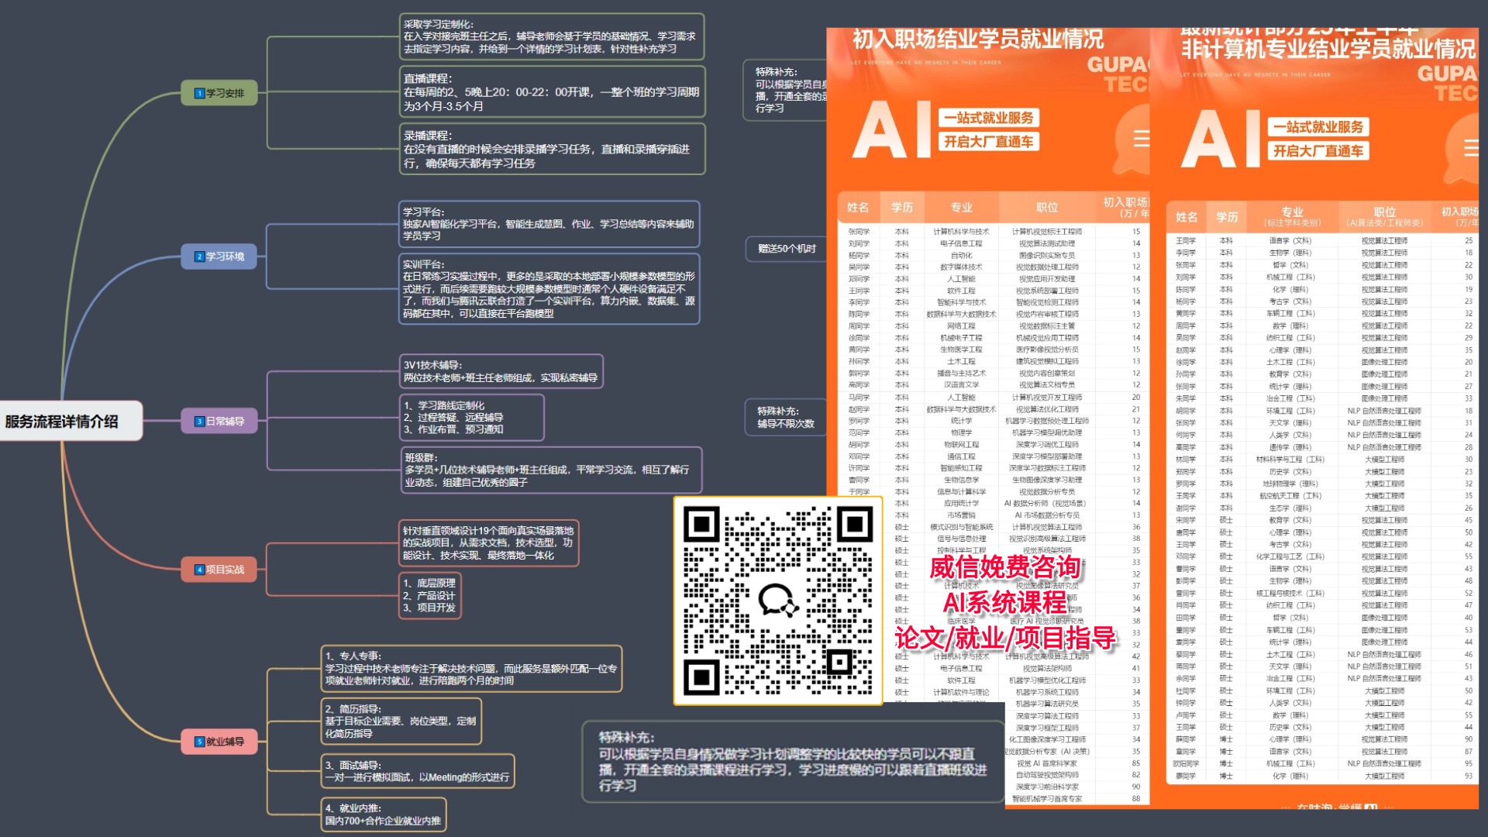Click the 专业 header in the 非计算机专业 table

tap(1292, 217)
